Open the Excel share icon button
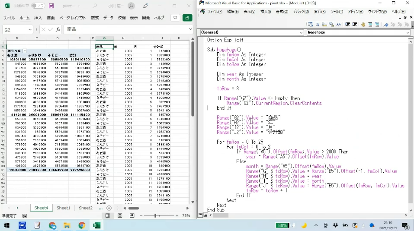 (x=187, y=18)
